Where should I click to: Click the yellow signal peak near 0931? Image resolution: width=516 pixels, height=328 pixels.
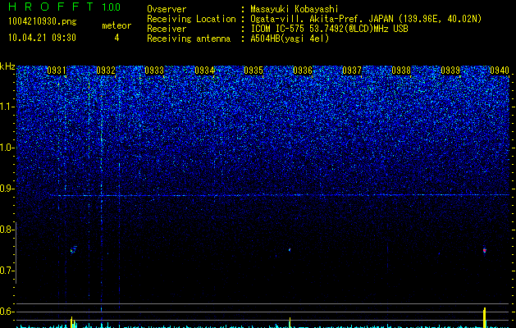[x=71, y=322]
